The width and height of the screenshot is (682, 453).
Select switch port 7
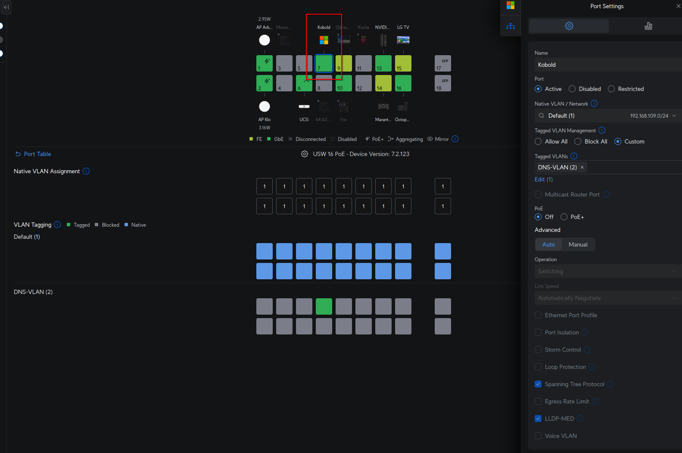324,63
